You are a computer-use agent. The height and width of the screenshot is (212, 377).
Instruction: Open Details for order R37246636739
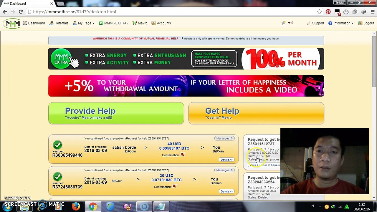[226, 191]
